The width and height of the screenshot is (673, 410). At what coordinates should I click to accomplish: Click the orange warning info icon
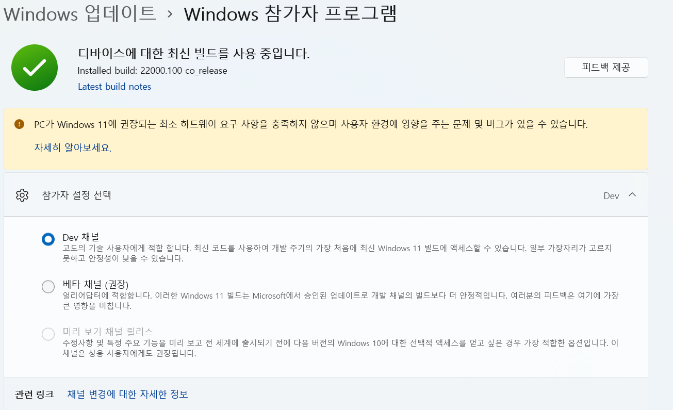tap(19, 124)
